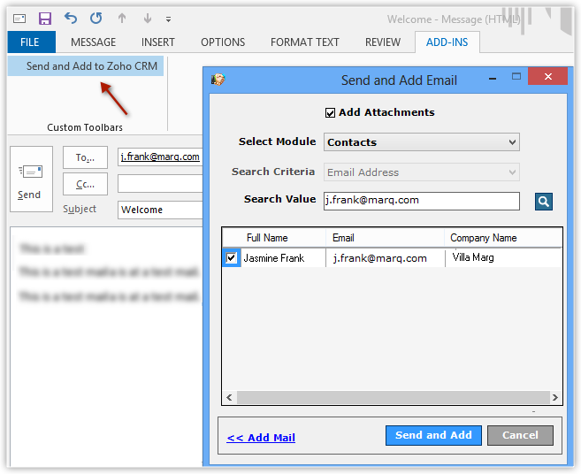Click the Save icon in quick access toolbar
The width and height of the screenshot is (581, 474).
45,18
